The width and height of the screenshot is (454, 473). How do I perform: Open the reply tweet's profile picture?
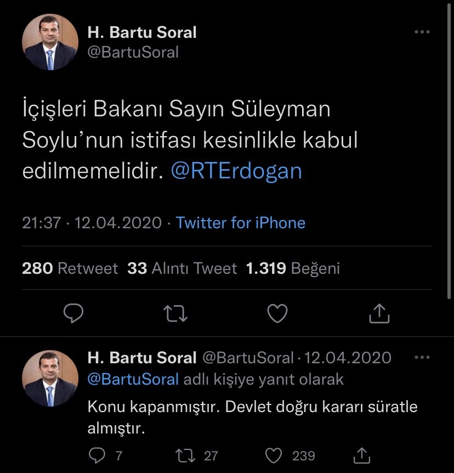point(50,378)
